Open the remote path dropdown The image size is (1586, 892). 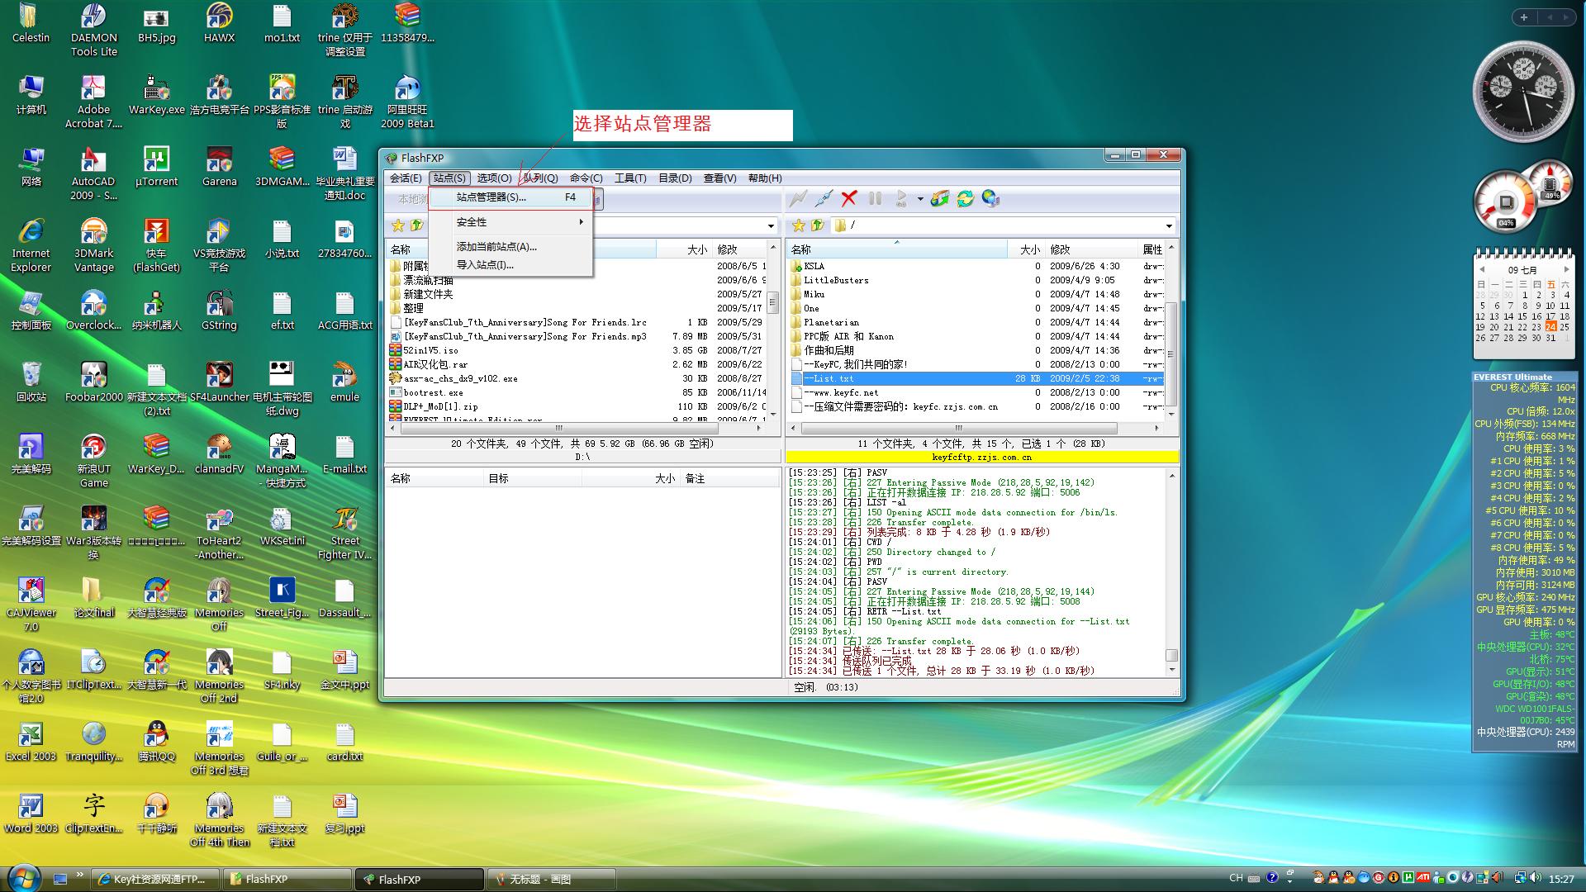tap(1169, 225)
